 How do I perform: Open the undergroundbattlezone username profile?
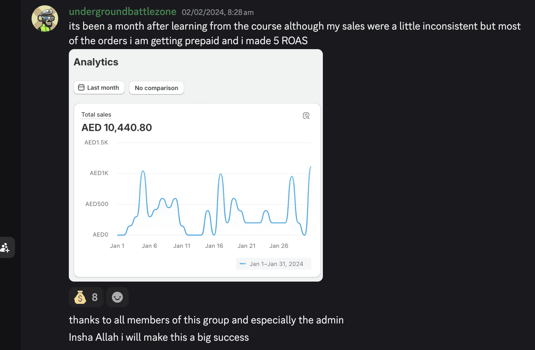pyautogui.click(x=122, y=12)
